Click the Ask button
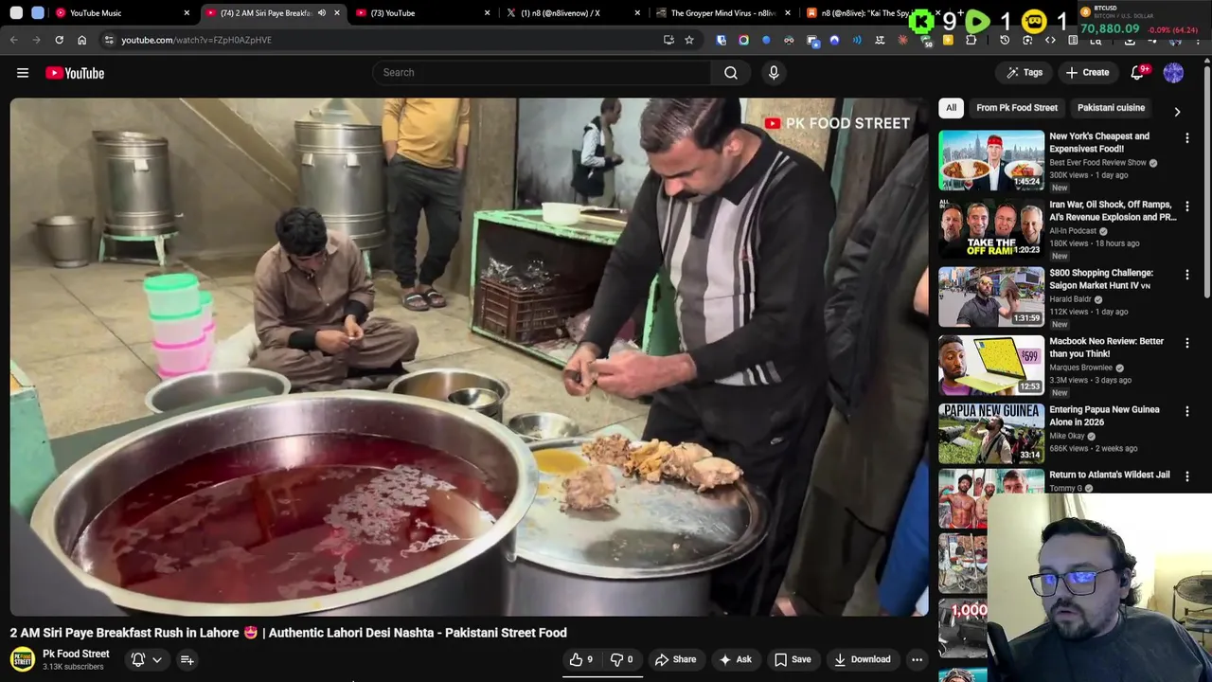The image size is (1212, 682). pyautogui.click(x=736, y=659)
